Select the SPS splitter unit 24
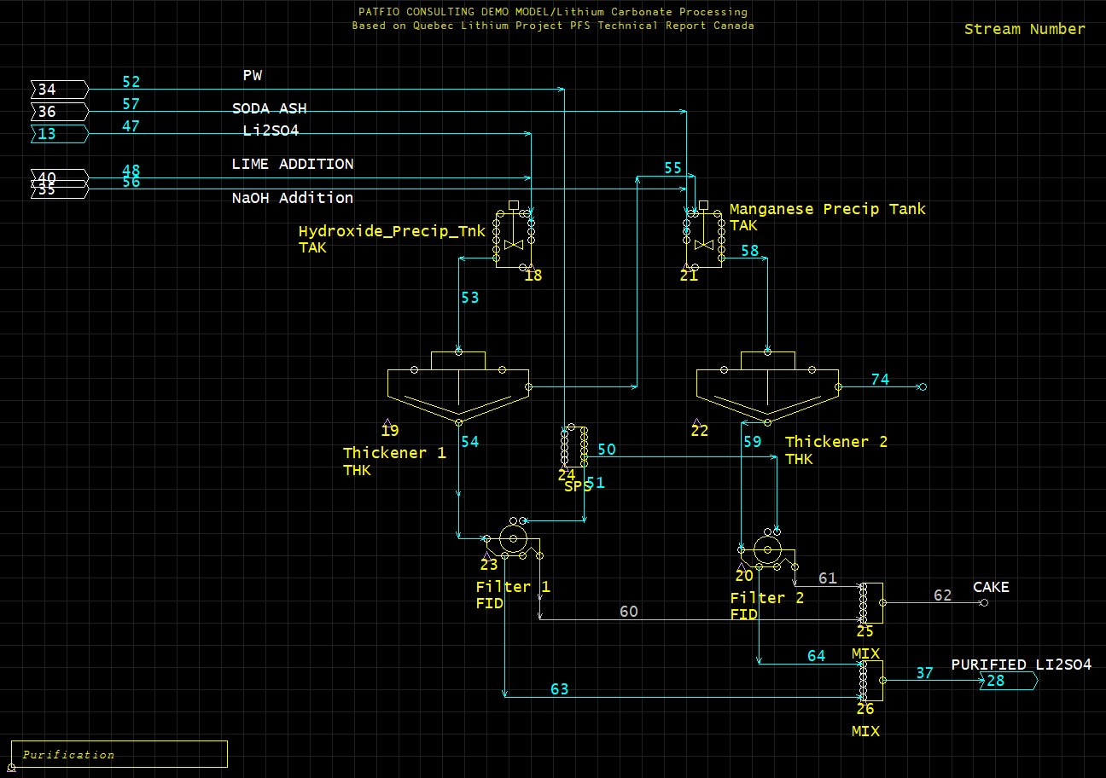This screenshot has width=1106, height=778. [x=573, y=446]
